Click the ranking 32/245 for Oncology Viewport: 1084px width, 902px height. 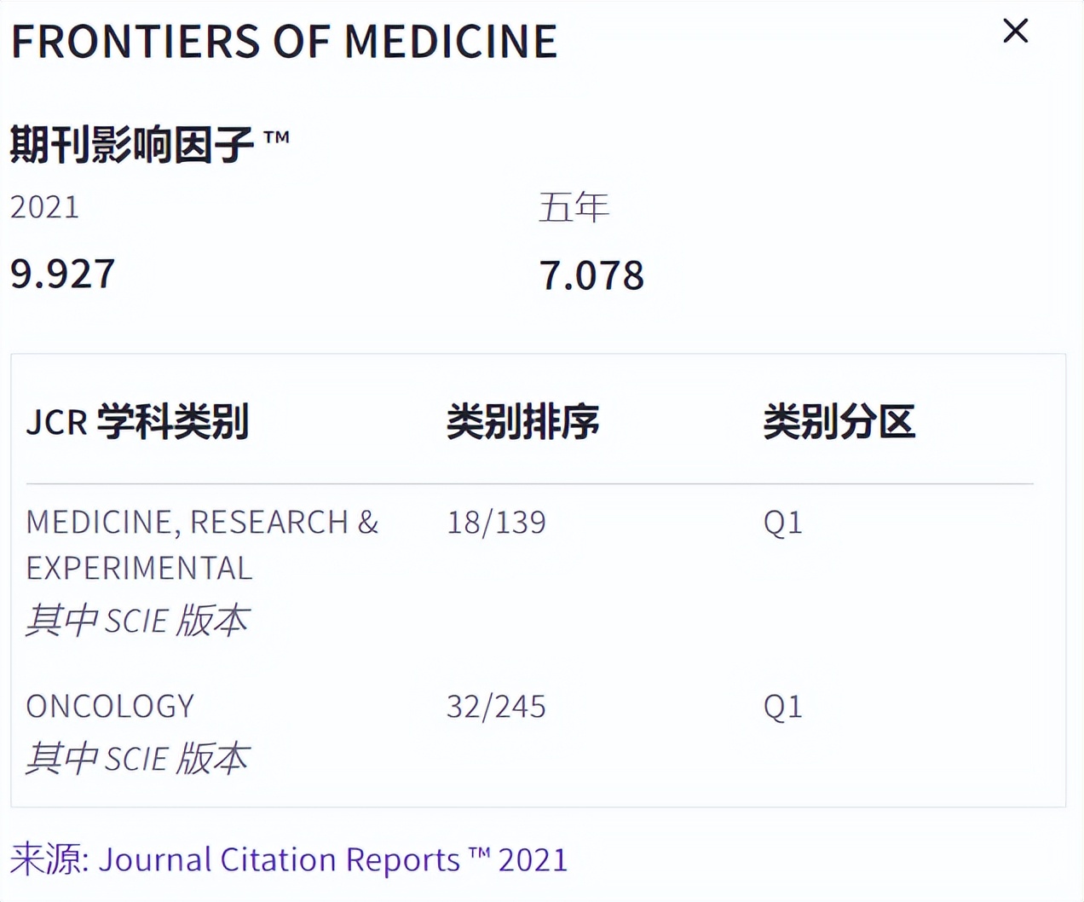496,706
